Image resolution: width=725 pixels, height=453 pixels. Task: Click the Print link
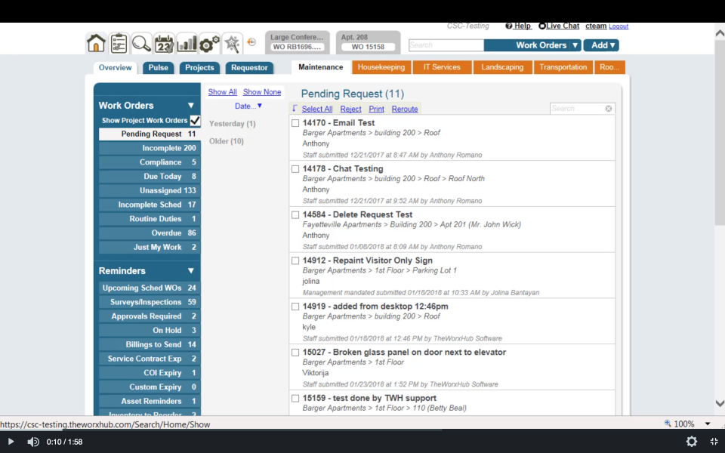[x=376, y=109]
